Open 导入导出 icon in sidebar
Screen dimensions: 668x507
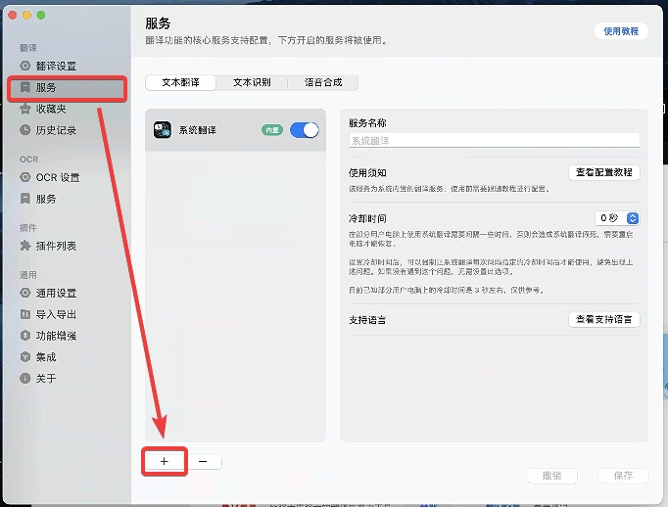pos(25,314)
